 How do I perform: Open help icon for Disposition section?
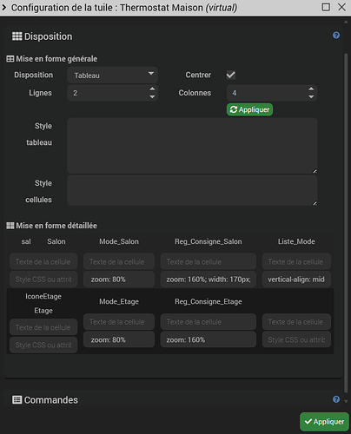[x=336, y=36]
